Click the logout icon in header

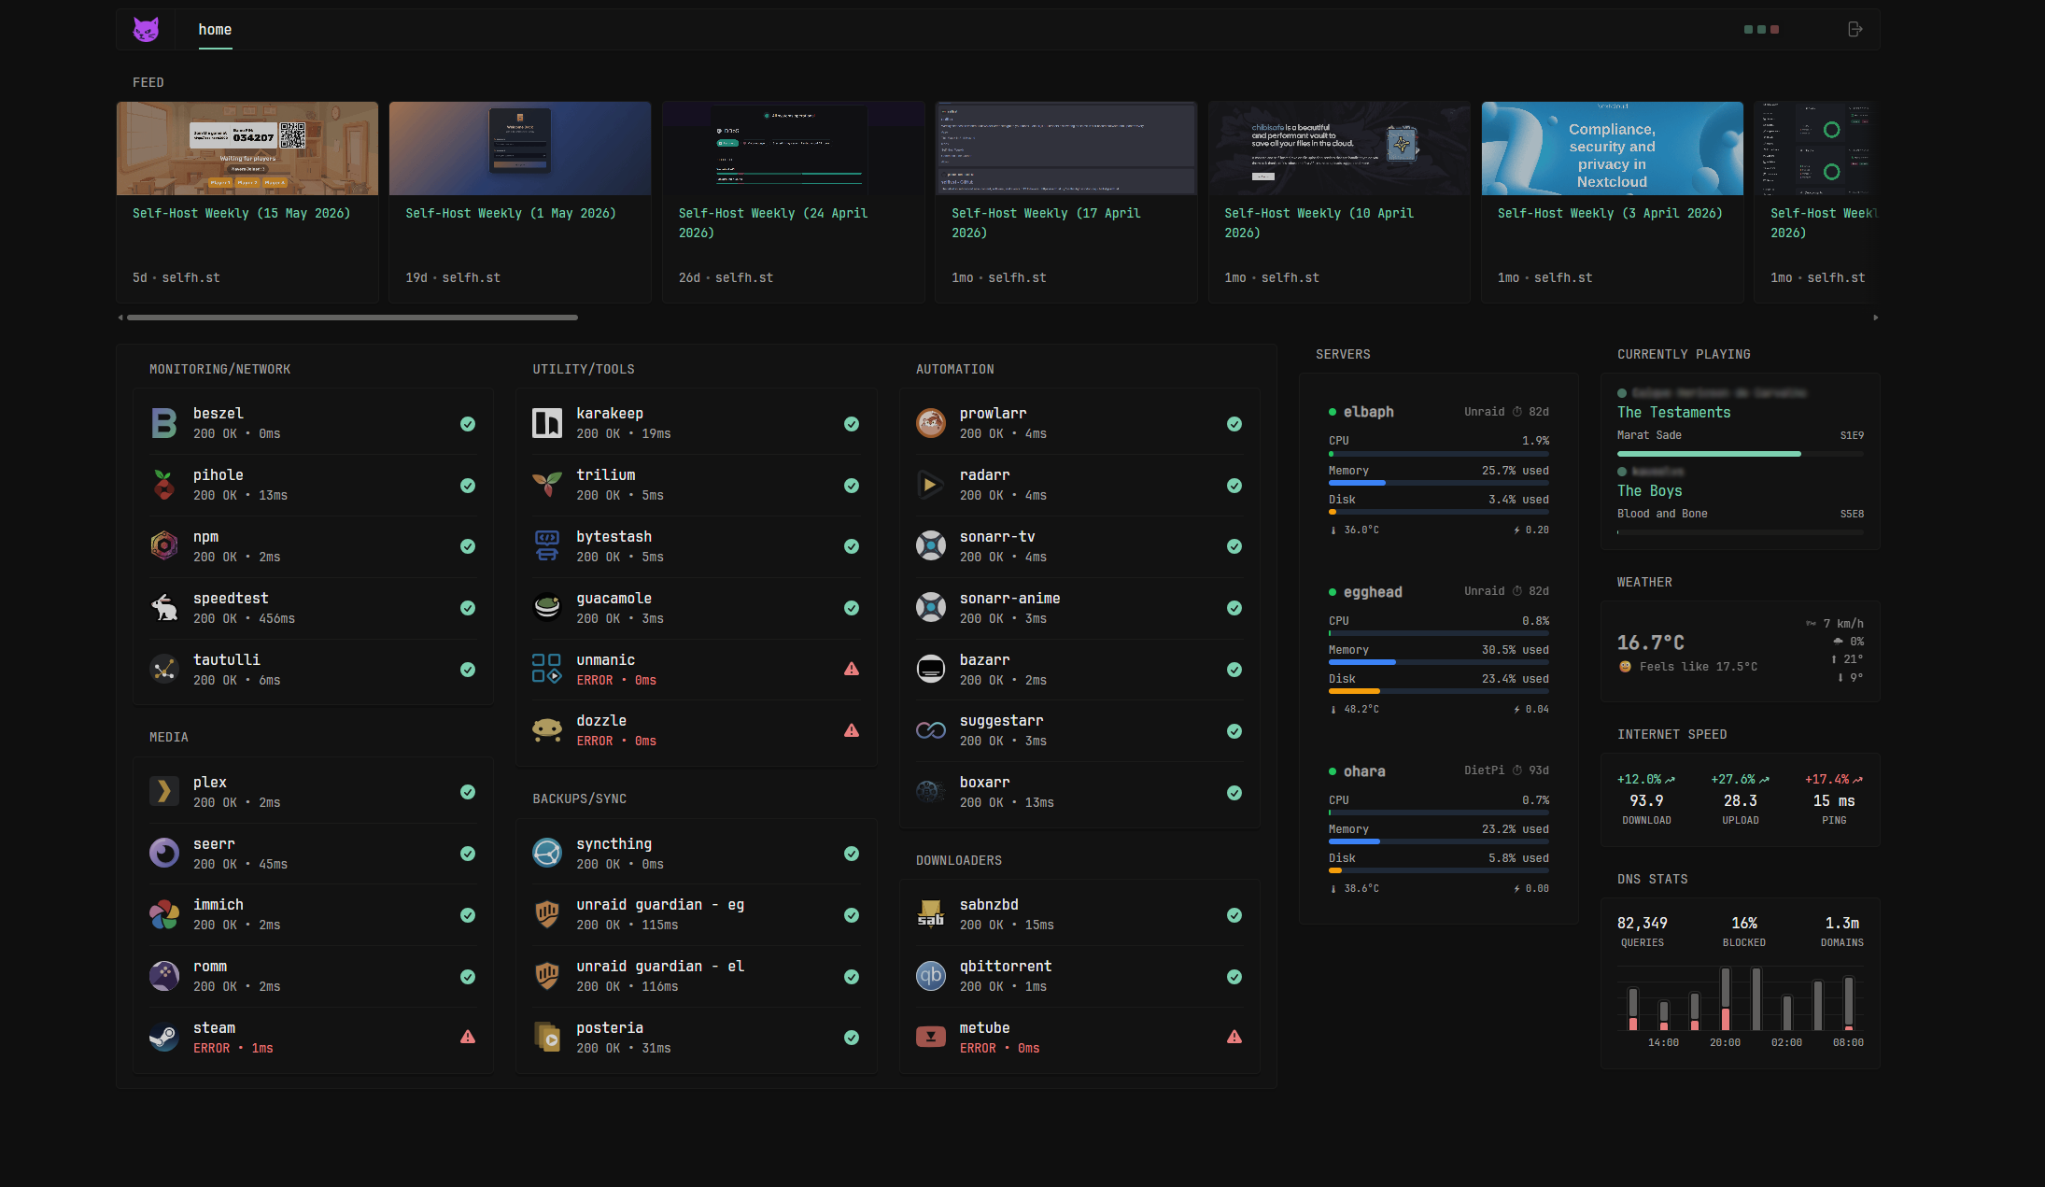click(1855, 29)
